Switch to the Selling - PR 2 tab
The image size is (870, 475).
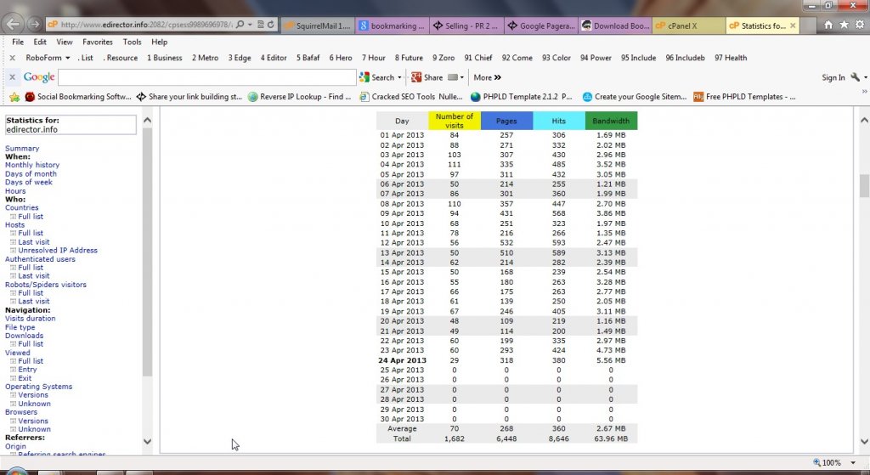coord(466,25)
